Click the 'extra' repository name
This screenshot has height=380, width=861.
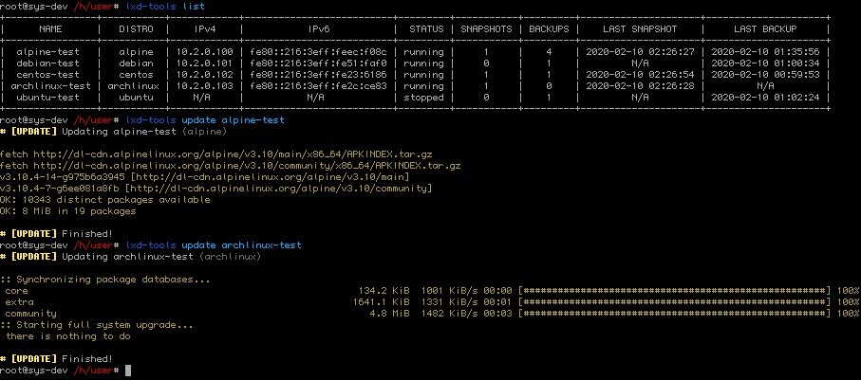tap(19, 302)
